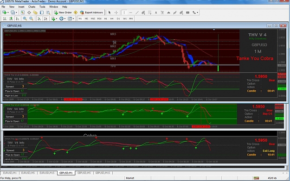Pick the text 'A' drawing tool
This screenshot has width=290, height=181.
coord(156,12)
